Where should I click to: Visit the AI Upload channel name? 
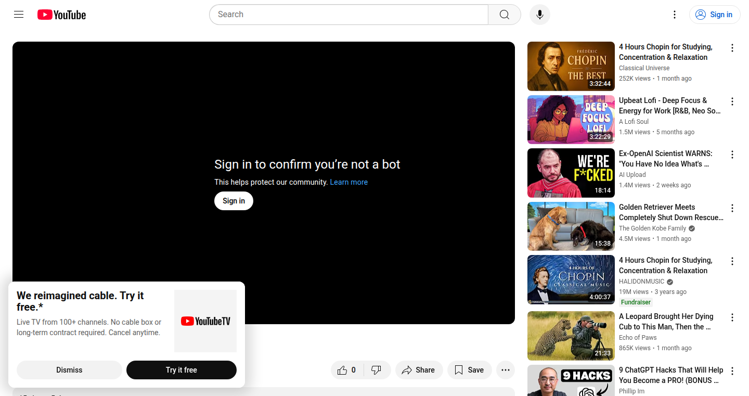[632, 175]
